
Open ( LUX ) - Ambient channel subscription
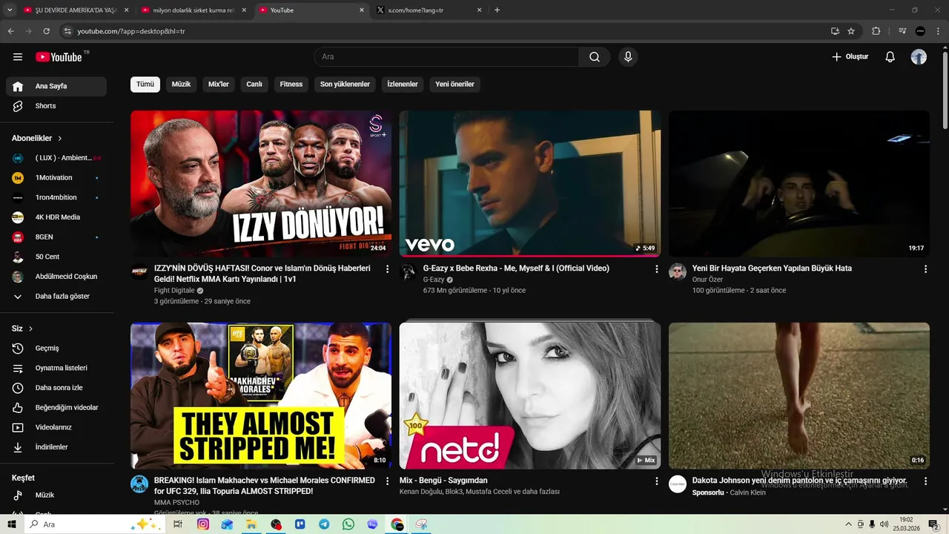point(56,158)
